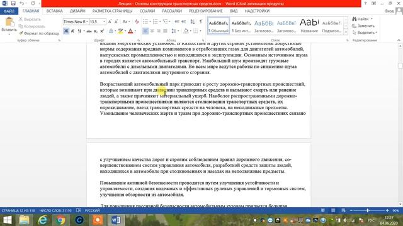
Task: Open underline style dropdown arrow
Action: pos(84,31)
